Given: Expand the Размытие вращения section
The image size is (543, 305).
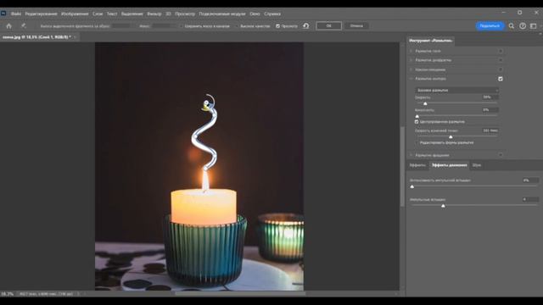Looking at the screenshot, I should [411, 155].
